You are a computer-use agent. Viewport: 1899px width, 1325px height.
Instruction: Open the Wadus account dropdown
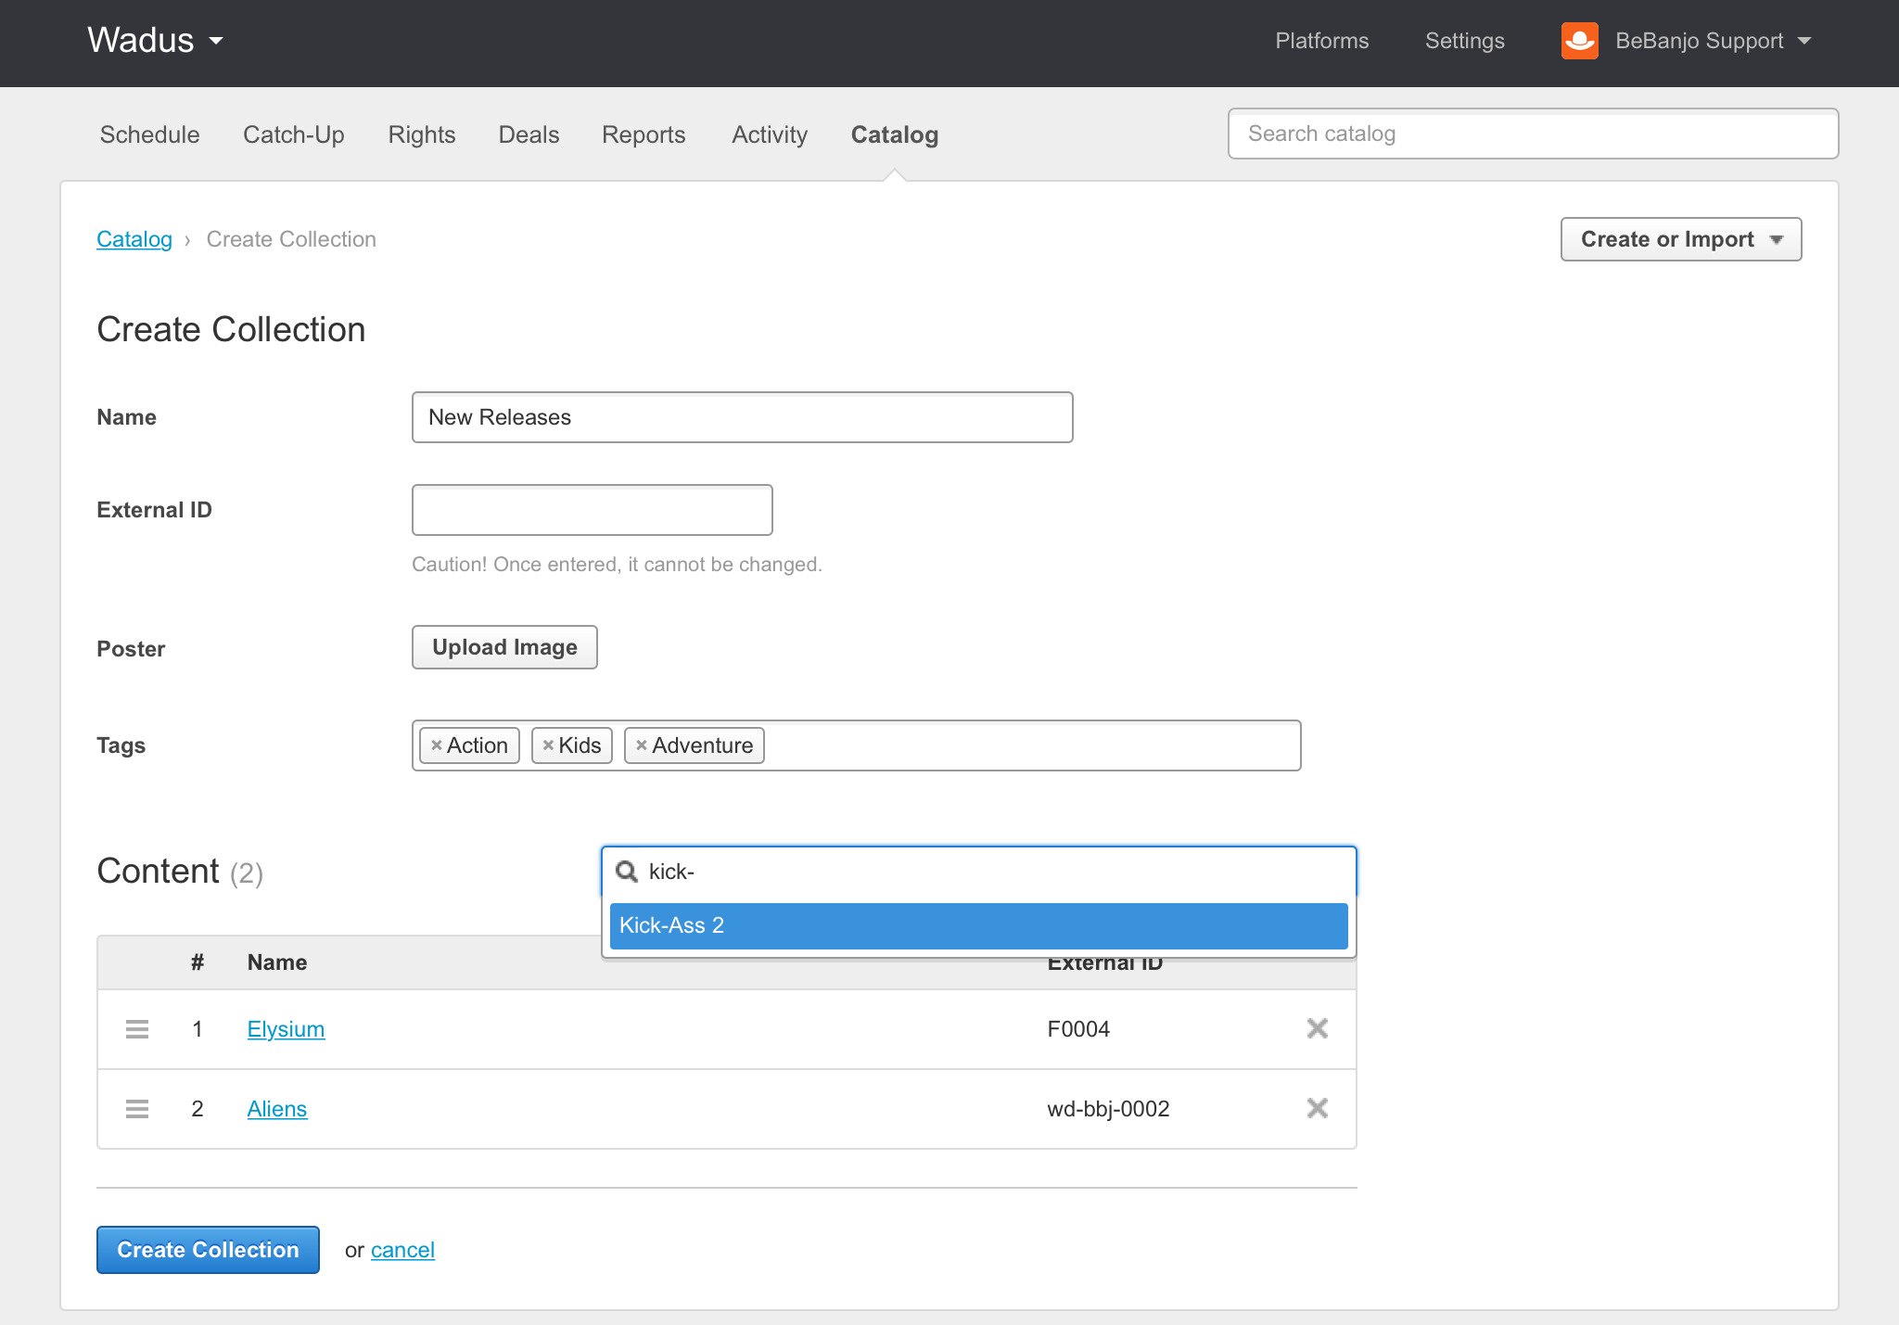pos(156,41)
